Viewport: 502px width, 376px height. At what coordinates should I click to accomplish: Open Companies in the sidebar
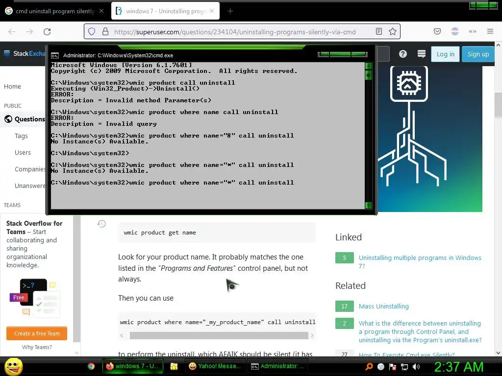click(30, 169)
